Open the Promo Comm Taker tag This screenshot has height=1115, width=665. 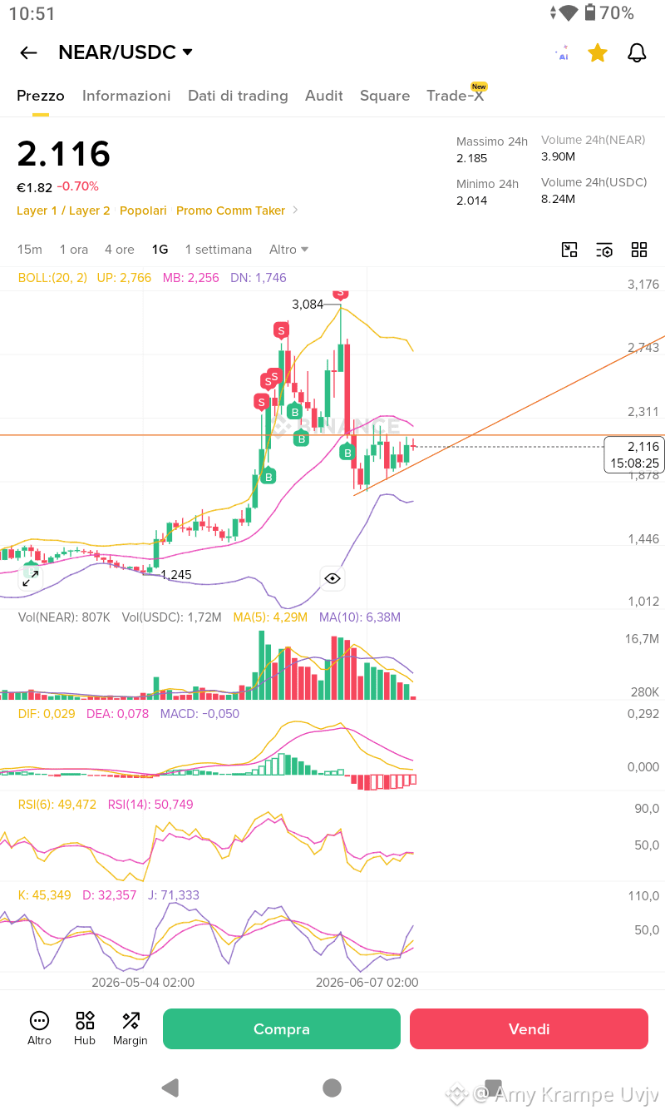coord(231,211)
